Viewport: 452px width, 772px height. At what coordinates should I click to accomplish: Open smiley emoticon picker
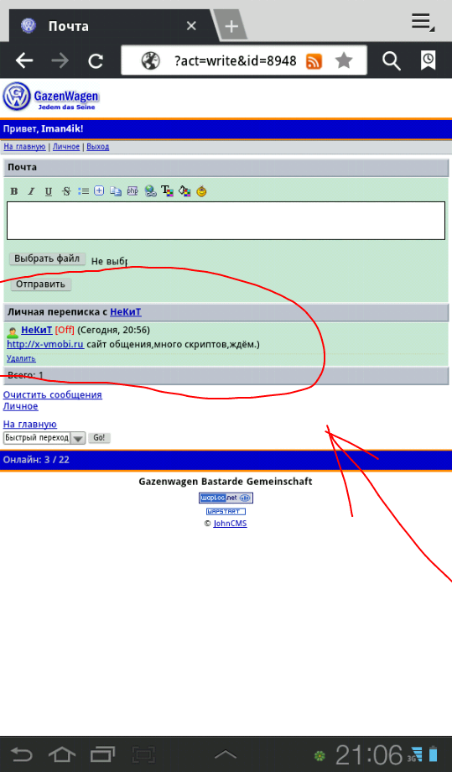coord(201,191)
